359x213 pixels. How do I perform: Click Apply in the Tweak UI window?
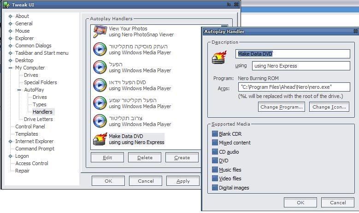tap(183, 181)
